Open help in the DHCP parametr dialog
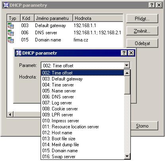 click(x=124, y=53)
